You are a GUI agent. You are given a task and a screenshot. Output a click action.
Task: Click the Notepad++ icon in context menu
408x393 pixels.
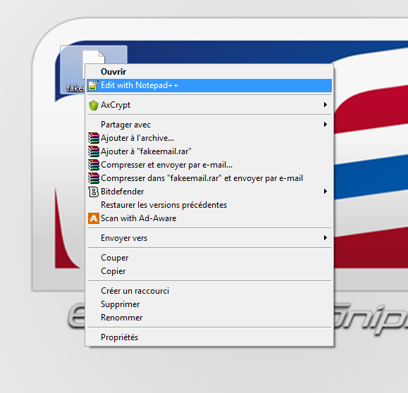tap(93, 85)
